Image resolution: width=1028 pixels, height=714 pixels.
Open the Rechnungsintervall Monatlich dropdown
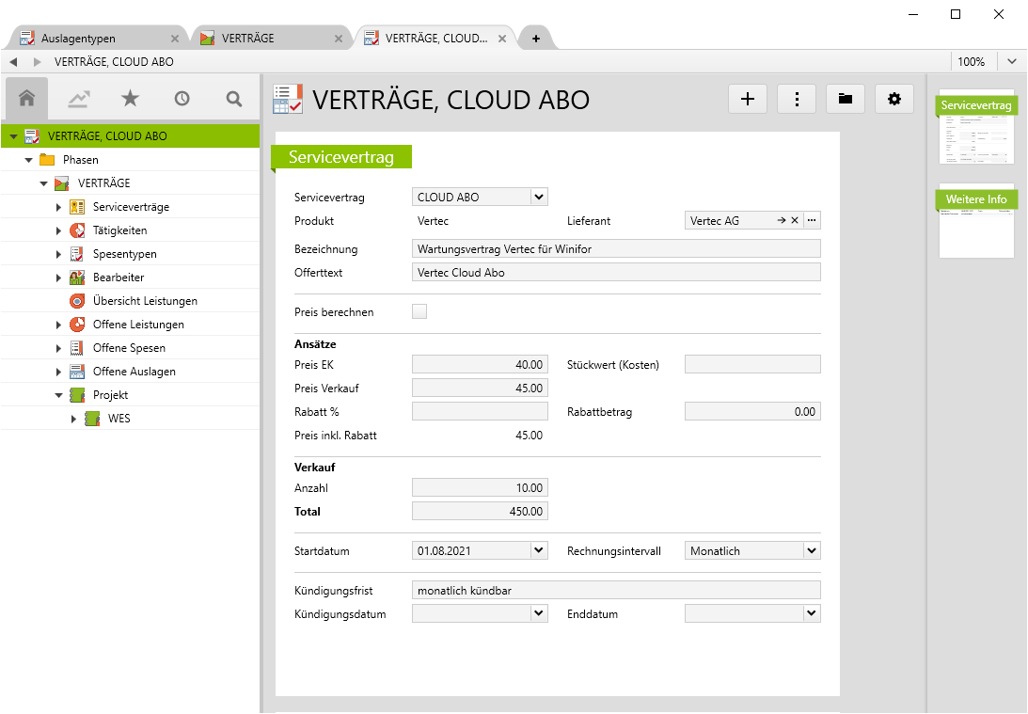(811, 550)
